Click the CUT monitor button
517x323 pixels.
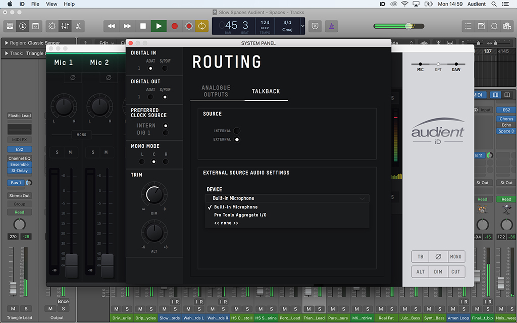[x=455, y=272]
